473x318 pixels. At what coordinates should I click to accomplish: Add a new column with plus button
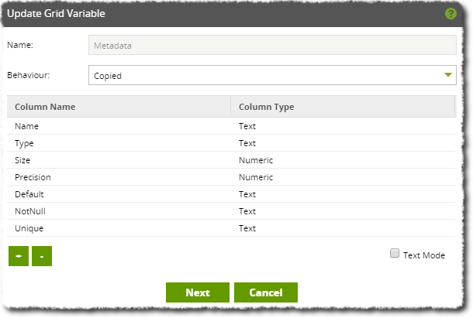19,256
